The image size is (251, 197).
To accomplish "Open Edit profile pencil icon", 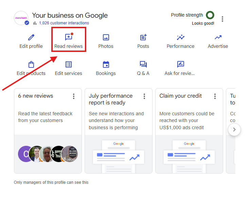I will (31, 37).
